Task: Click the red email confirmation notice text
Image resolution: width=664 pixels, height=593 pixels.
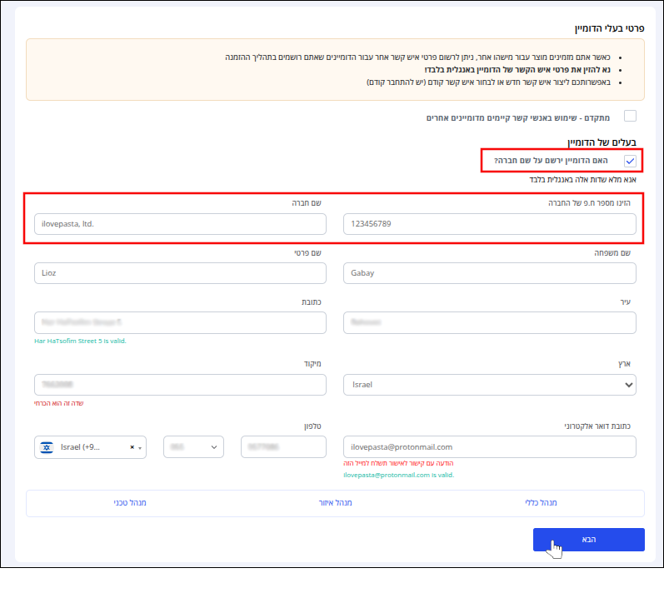Action: [x=398, y=463]
